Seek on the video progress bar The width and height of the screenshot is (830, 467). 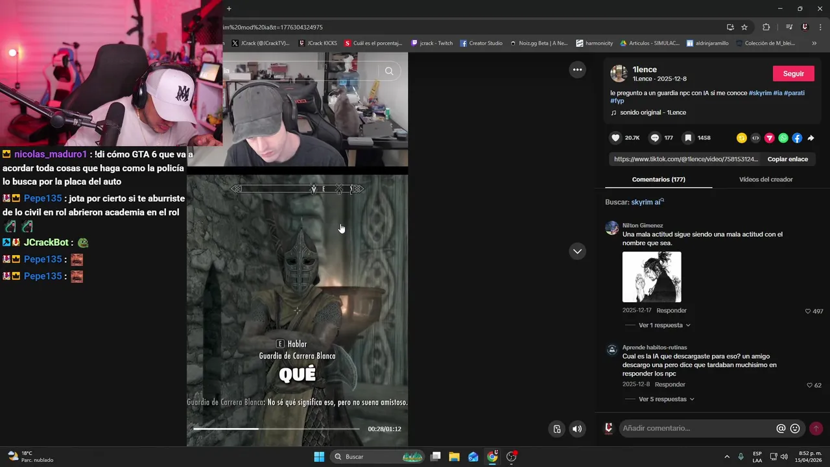[x=276, y=429]
